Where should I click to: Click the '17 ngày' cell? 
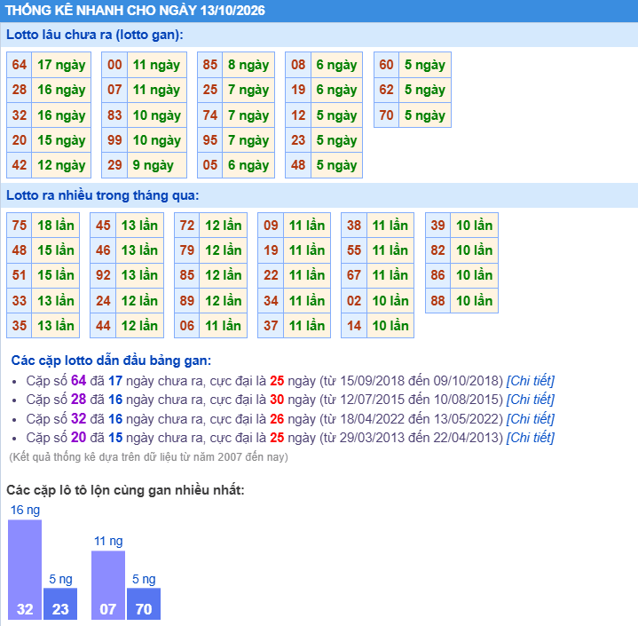tap(61, 65)
